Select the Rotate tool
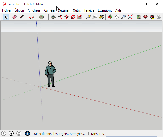Viewport: 163px width, 137px height. [73, 17]
